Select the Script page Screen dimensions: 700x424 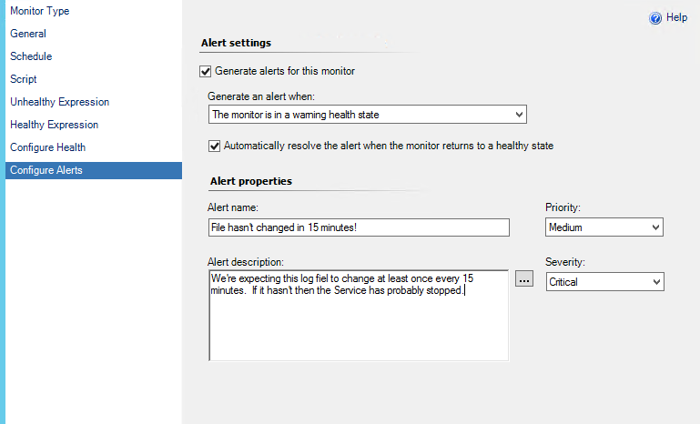tap(24, 79)
